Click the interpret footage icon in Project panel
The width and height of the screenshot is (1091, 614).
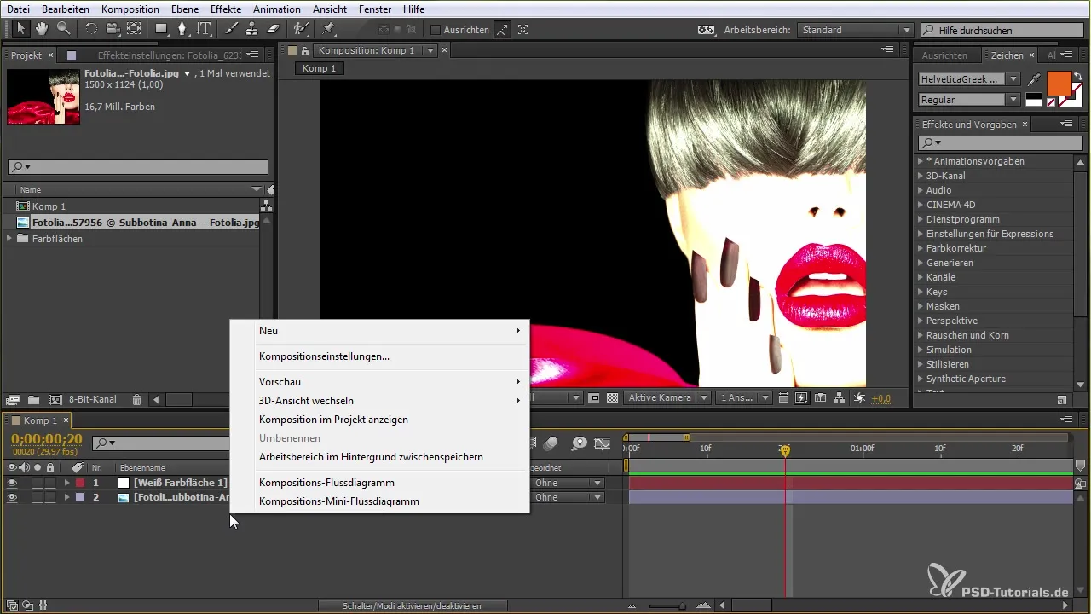coord(13,399)
